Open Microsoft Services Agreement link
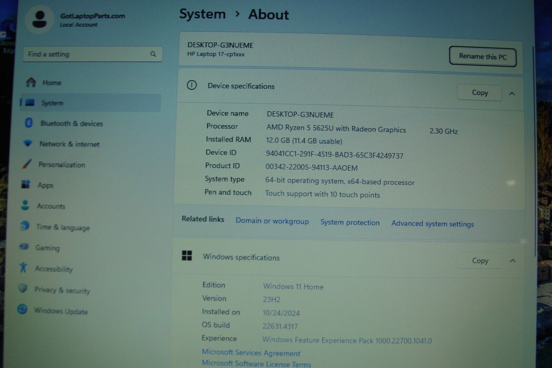This screenshot has width=552, height=368. [251, 352]
